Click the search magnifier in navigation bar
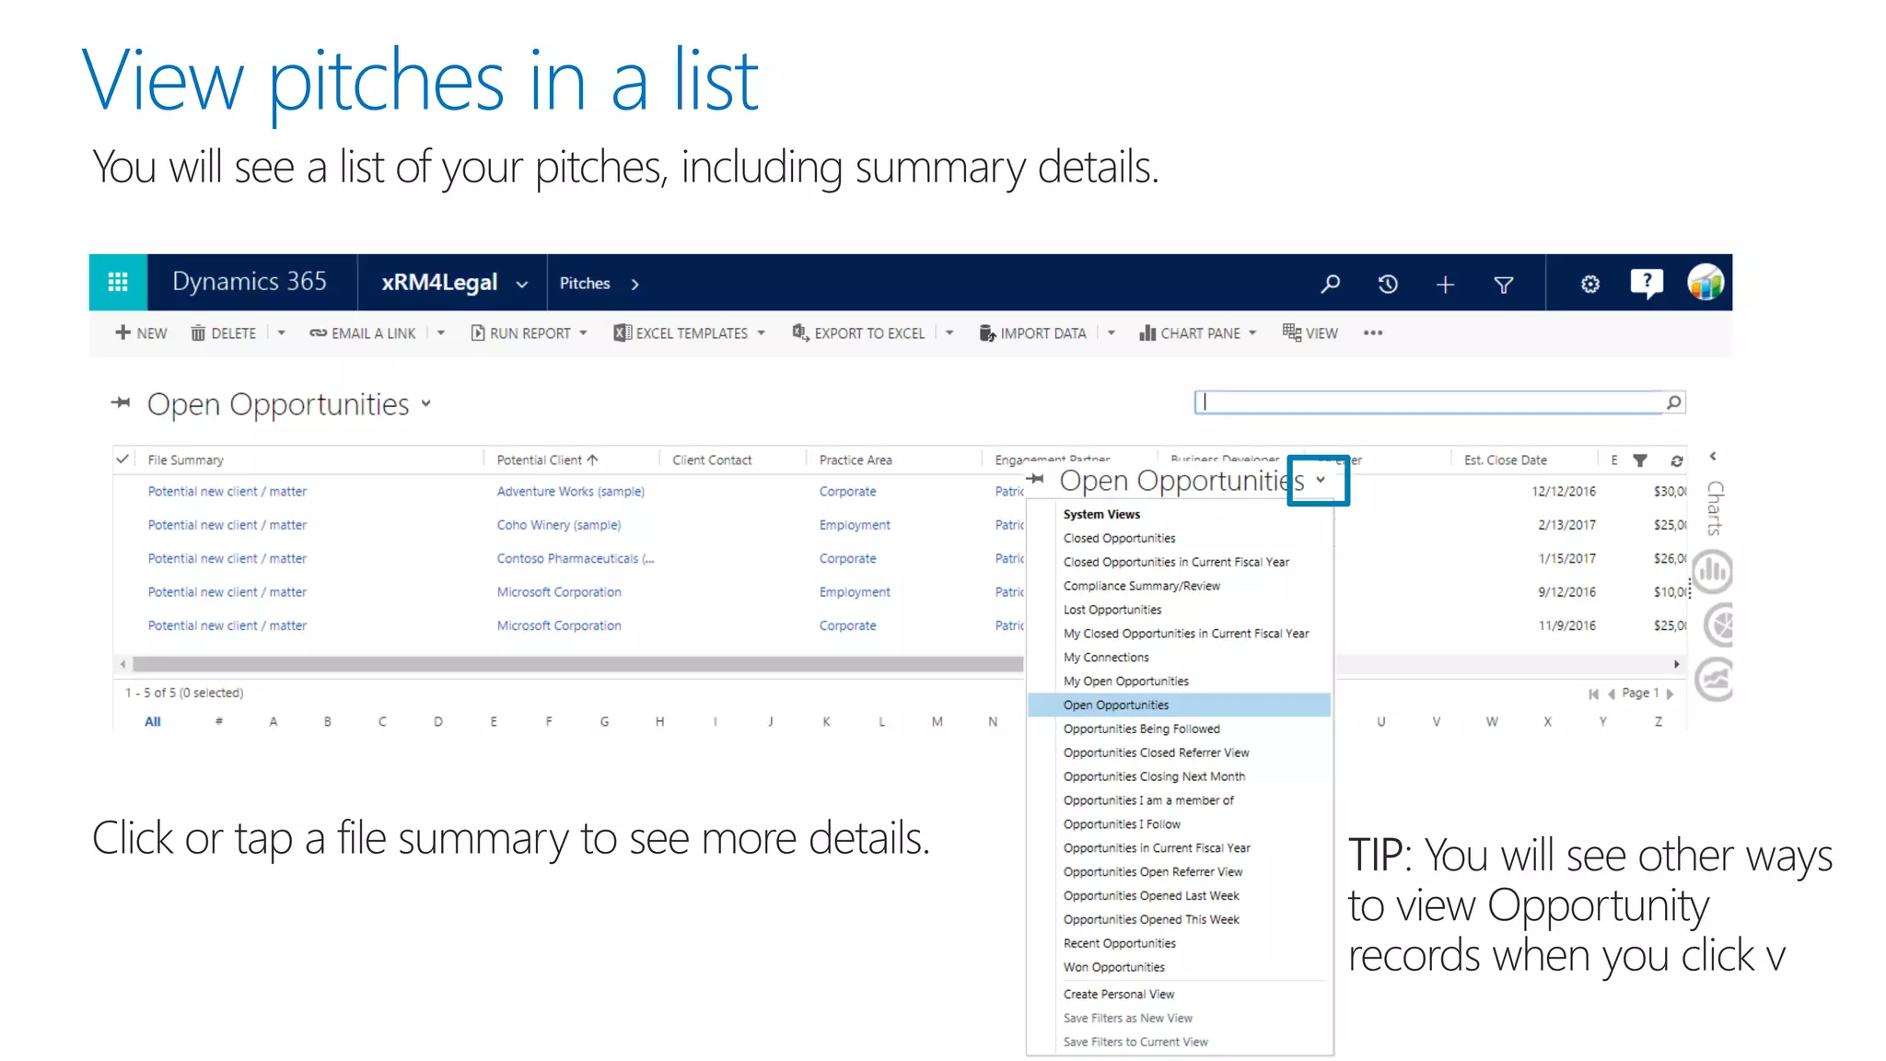 coord(1330,284)
